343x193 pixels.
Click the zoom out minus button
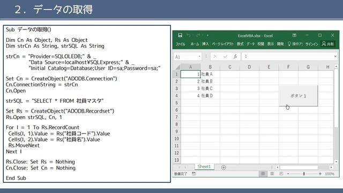(x=288, y=174)
